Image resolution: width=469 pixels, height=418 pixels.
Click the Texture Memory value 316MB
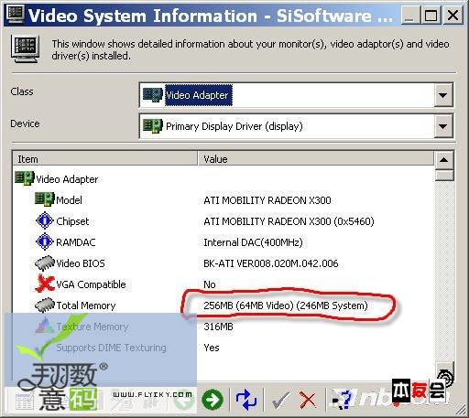coord(218,327)
